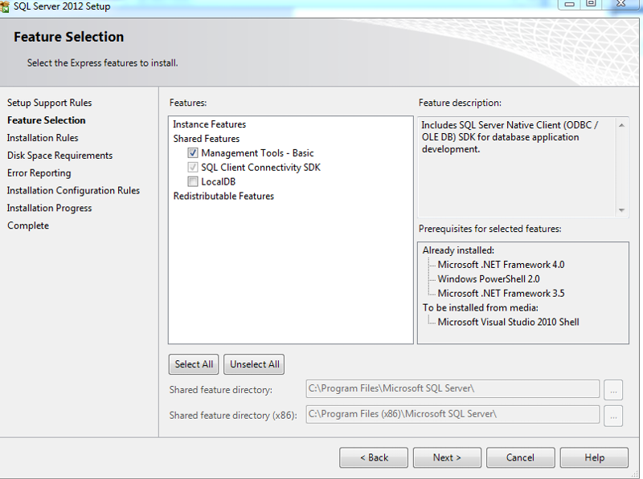643x479 pixels.
Task: Click the Select All button
Action: point(194,364)
